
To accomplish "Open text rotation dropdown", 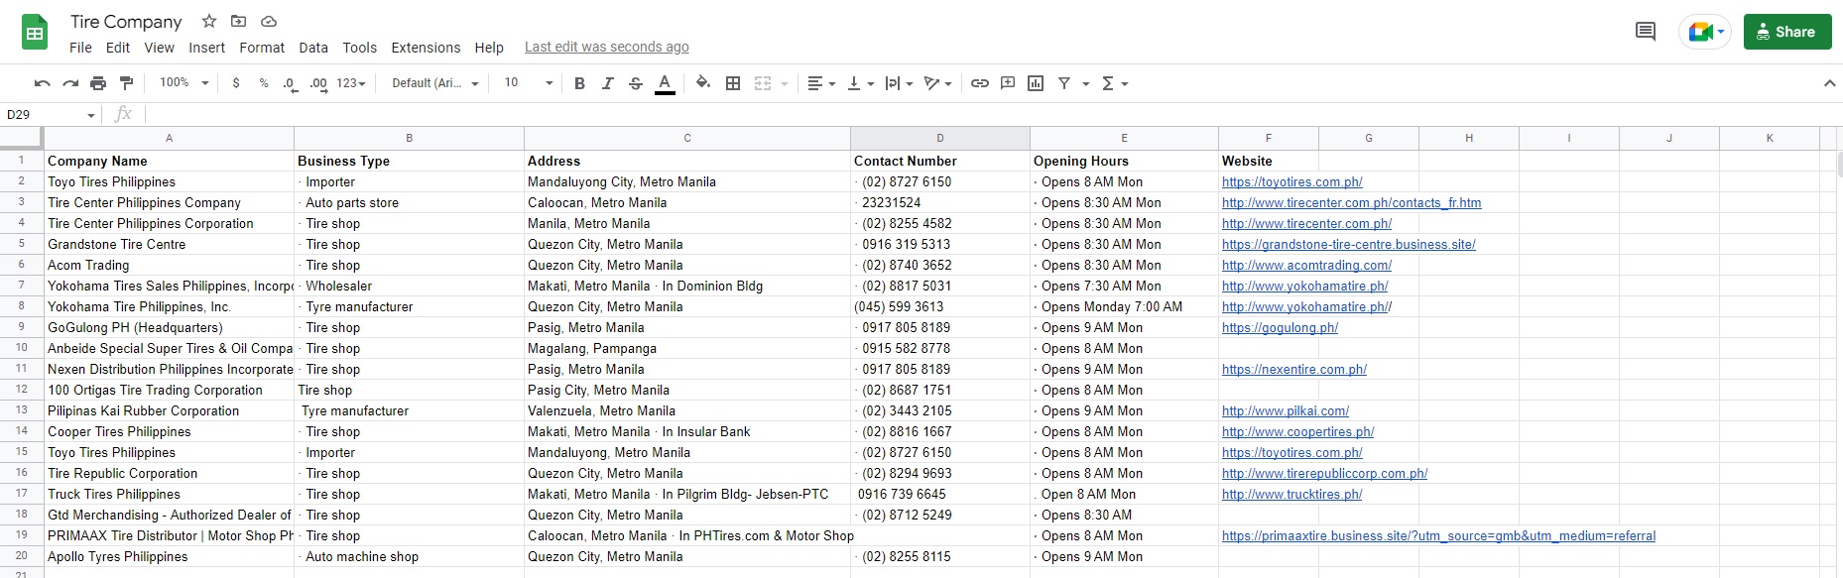I will click(937, 83).
